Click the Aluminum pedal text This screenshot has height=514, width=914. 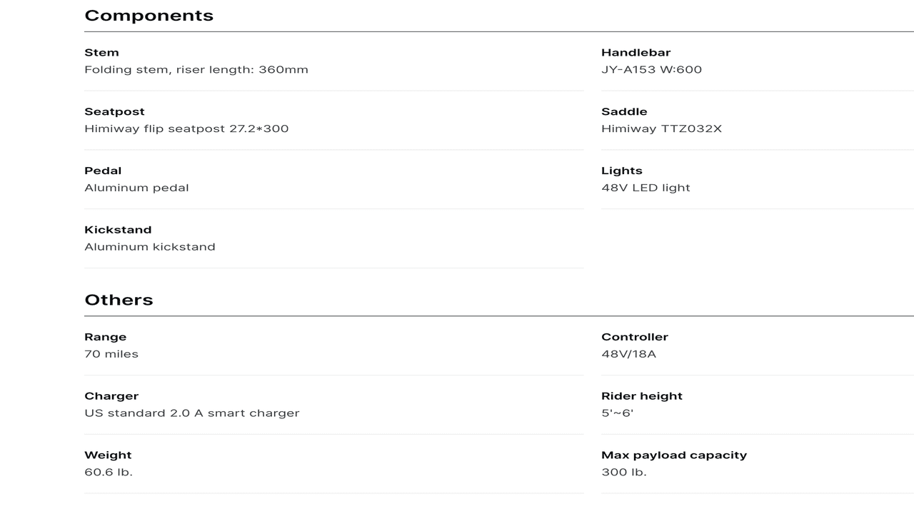click(x=136, y=188)
